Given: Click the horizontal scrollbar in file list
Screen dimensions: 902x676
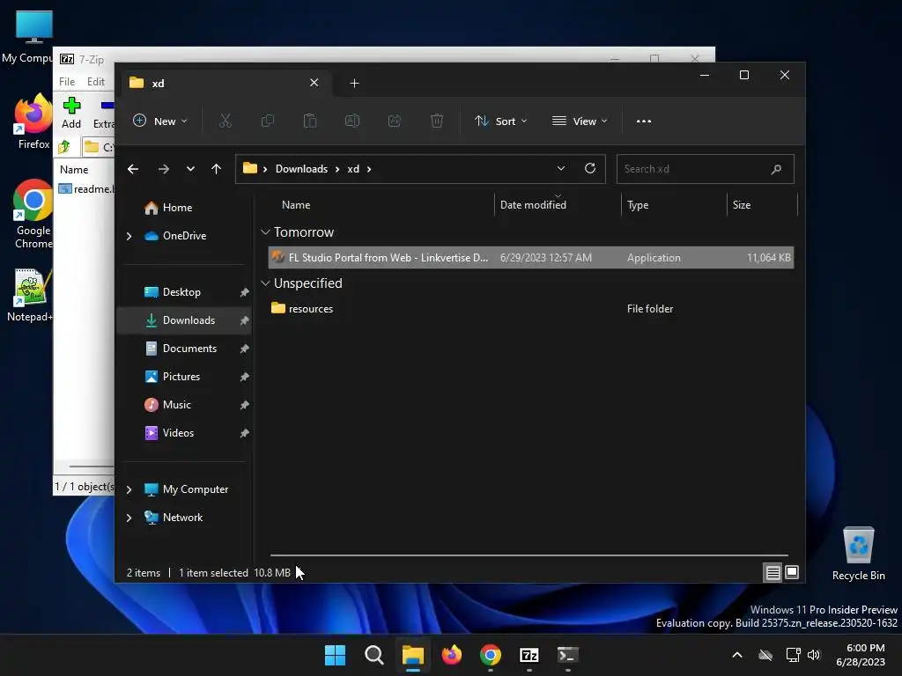Looking at the screenshot, I should 529,555.
